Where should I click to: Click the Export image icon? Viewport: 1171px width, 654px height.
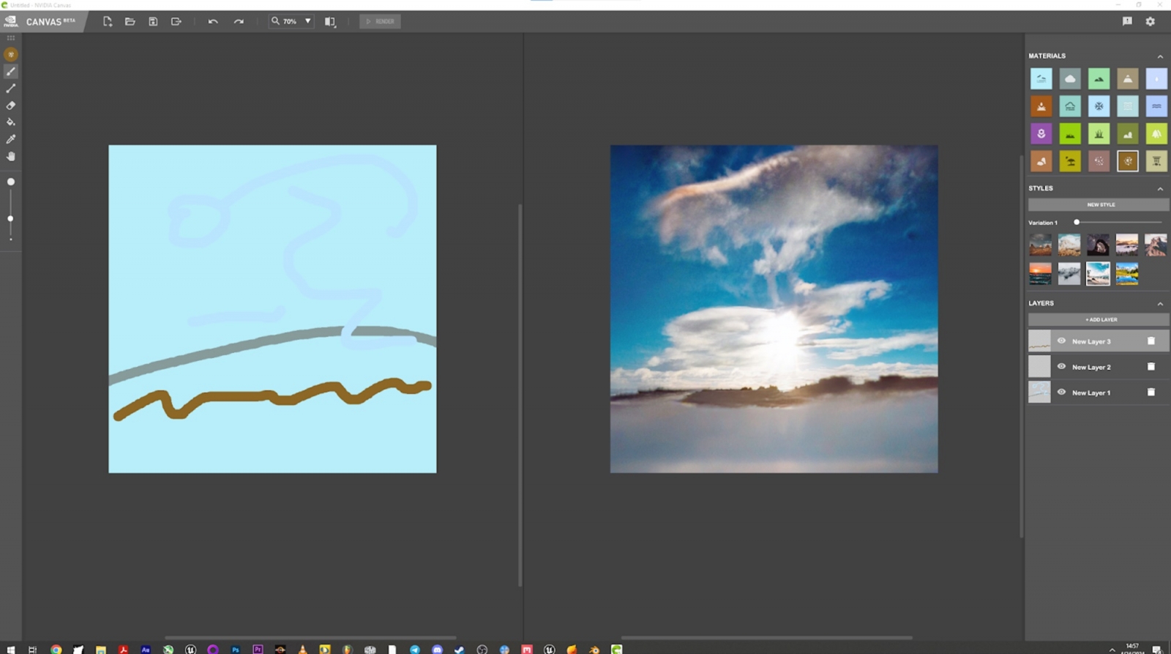coord(176,22)
